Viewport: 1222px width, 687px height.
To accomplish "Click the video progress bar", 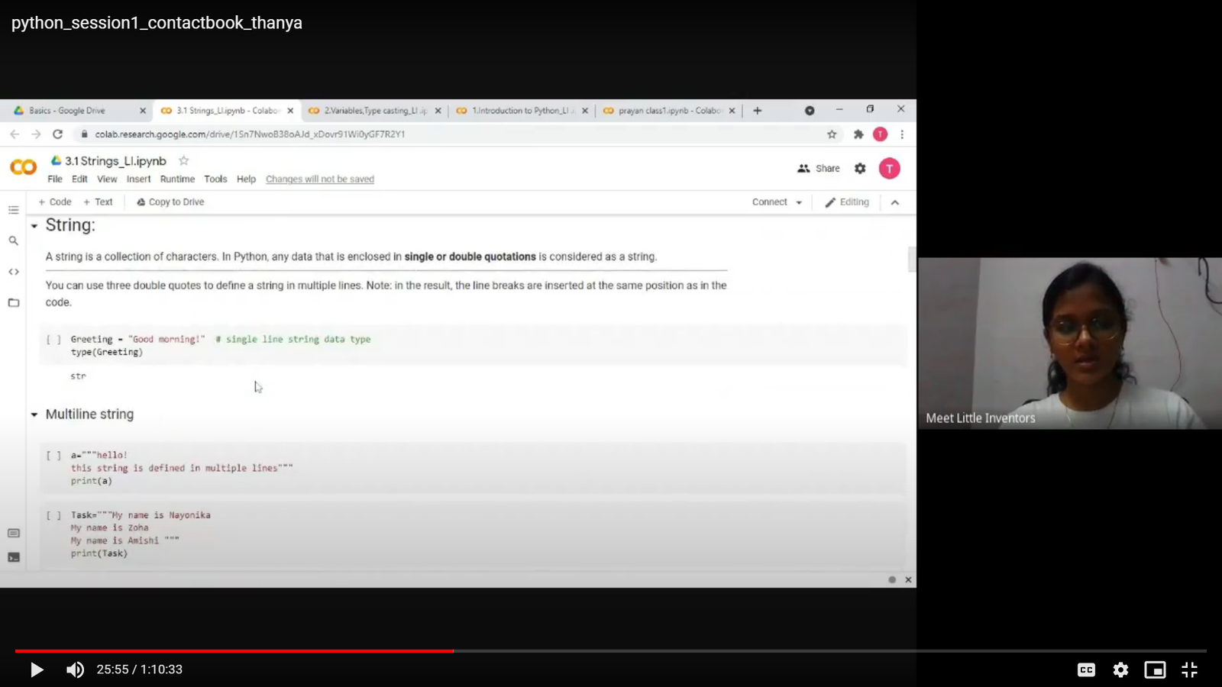I will click(611, 651).
